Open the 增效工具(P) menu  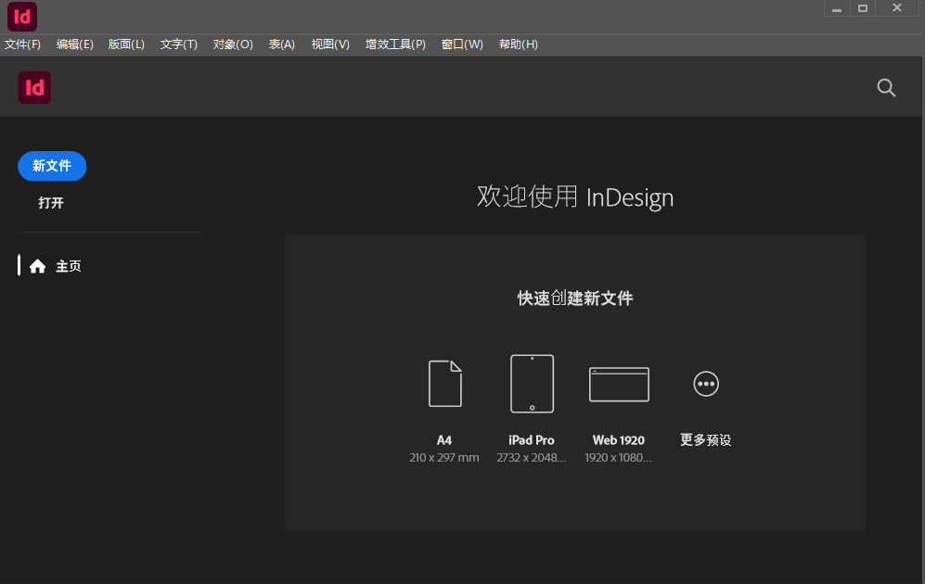pyautogui.click(x=395, y=44)
